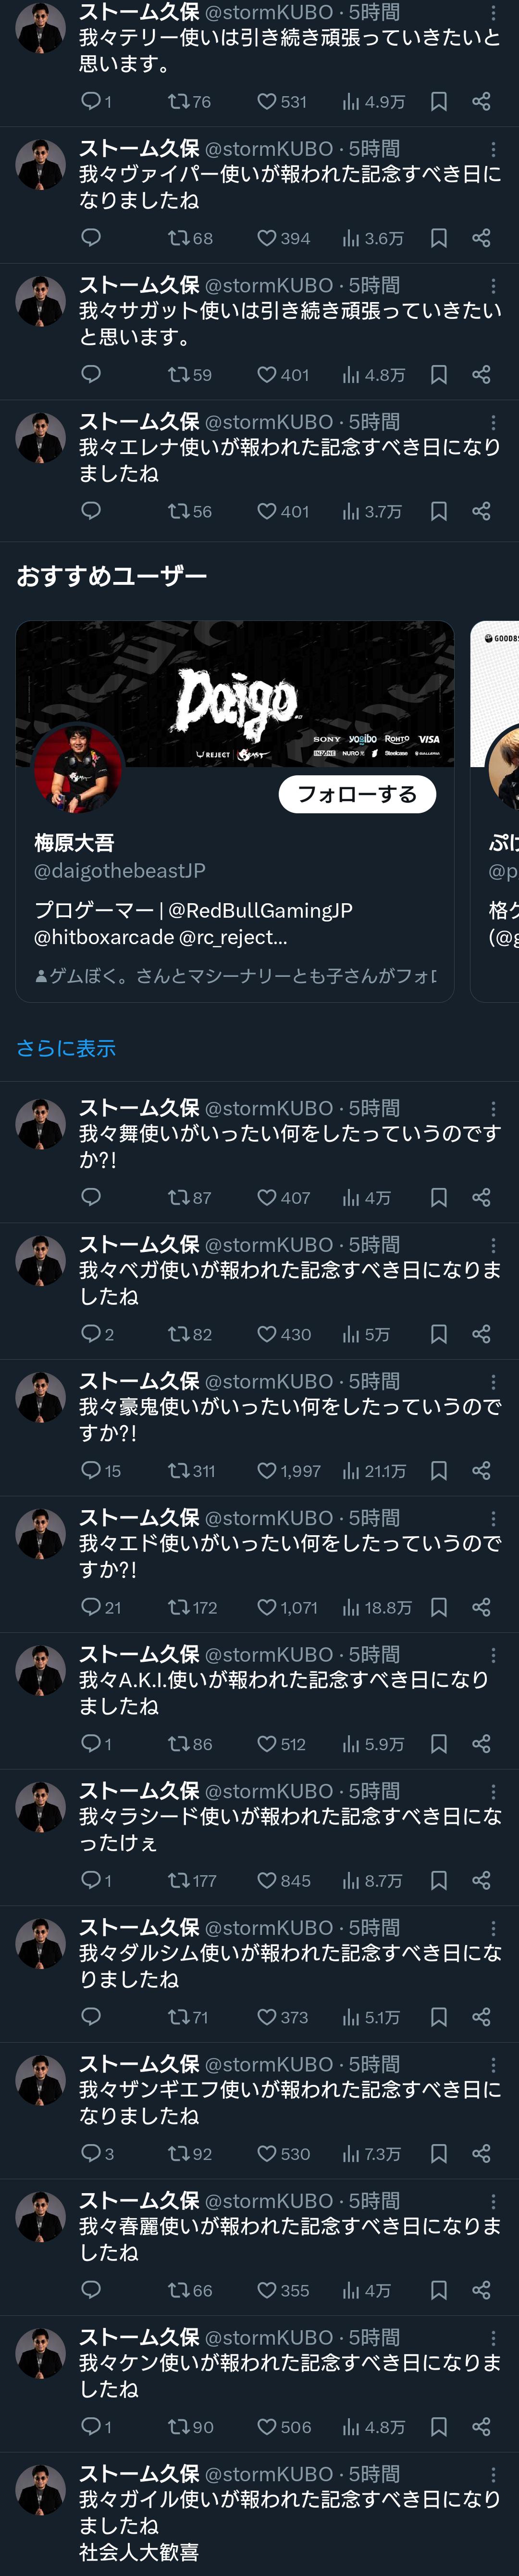Screen dimensions: 519x2576
Task: View analytics of the 豪鬼使い tweet
Action: (351, 1470)
